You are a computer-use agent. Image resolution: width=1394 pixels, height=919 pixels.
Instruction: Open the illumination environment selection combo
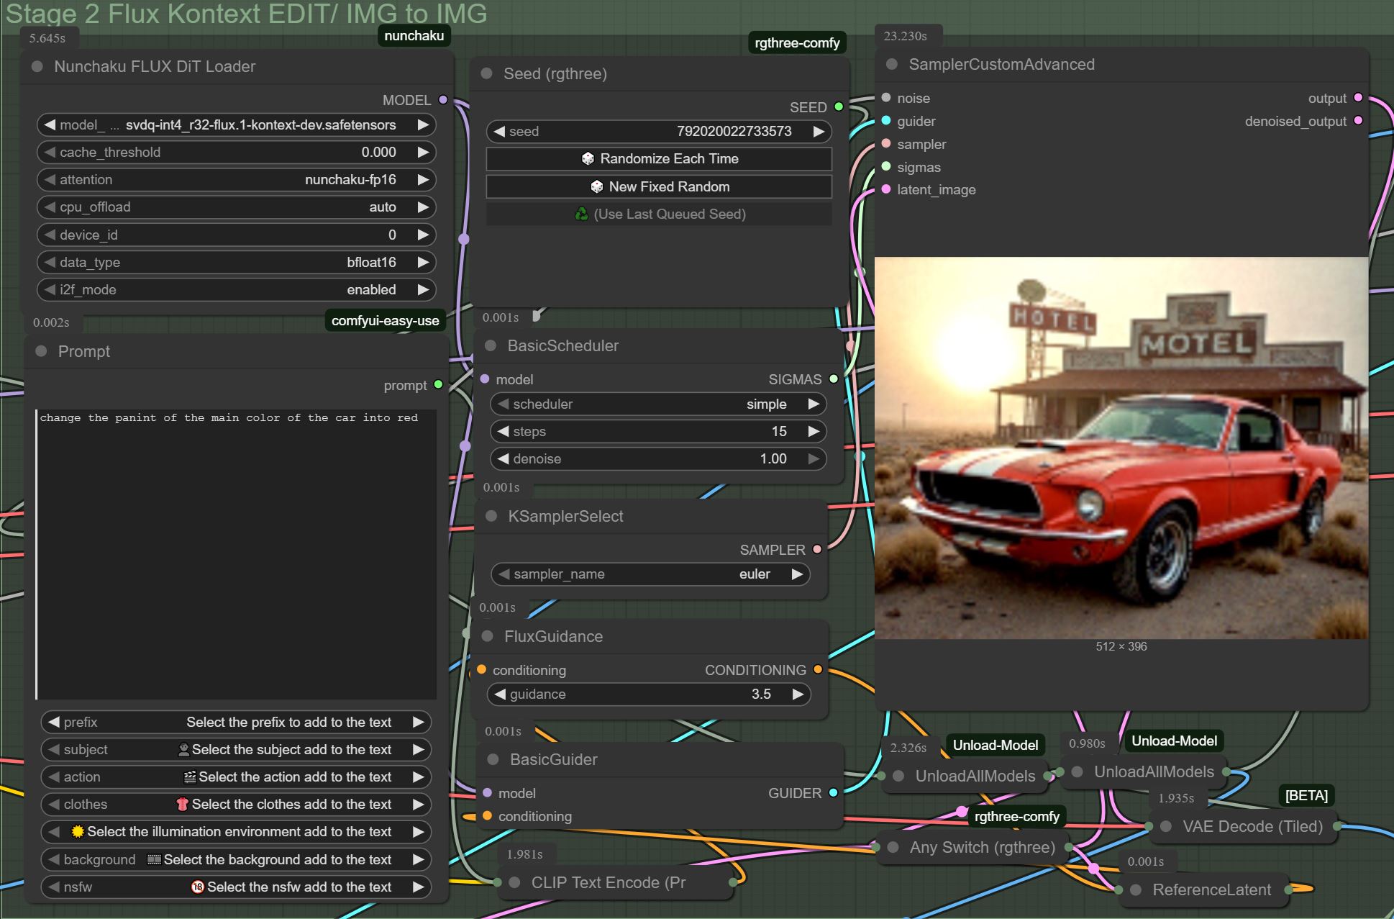point(236,831)
